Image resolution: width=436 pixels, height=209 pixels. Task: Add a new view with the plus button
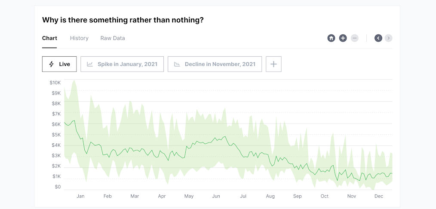tap(273, 64)
